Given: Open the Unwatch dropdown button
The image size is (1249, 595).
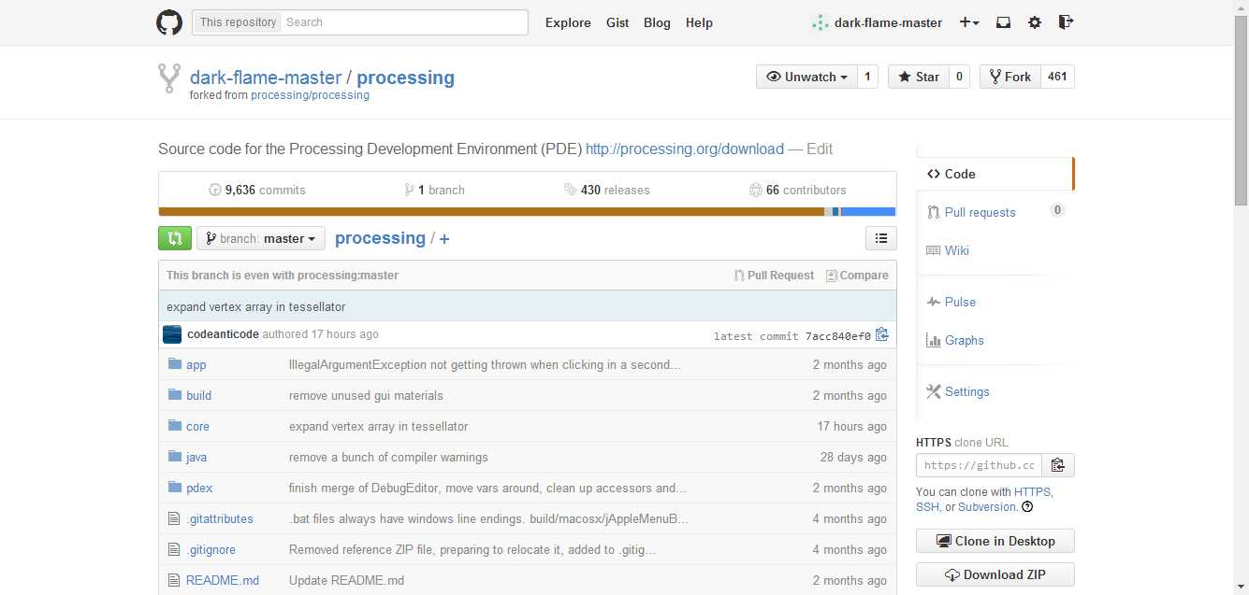Looking at the screenshot, I should (806, 77).
